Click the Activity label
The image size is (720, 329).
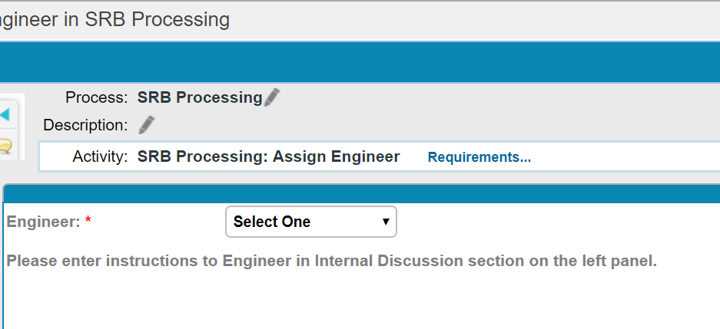coord(100,156)
